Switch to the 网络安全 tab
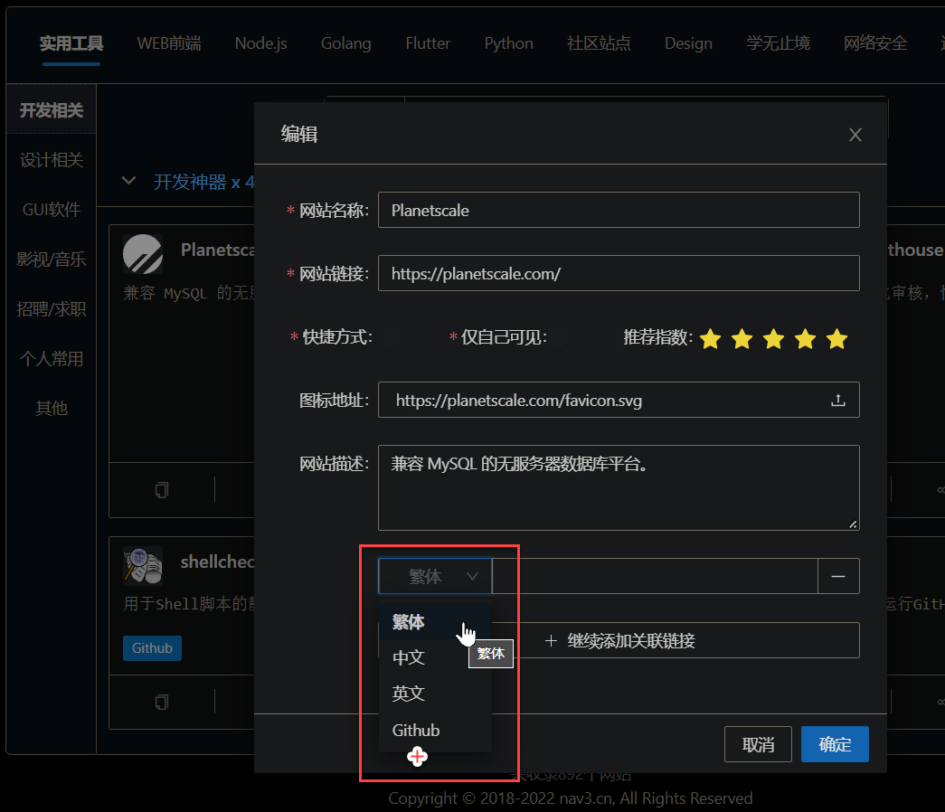 875,43
